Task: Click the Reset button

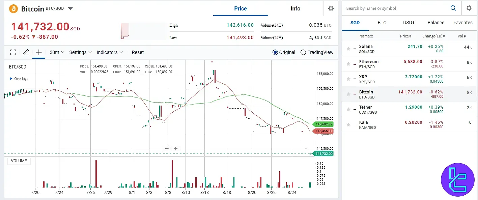Action: pos(138,52)
